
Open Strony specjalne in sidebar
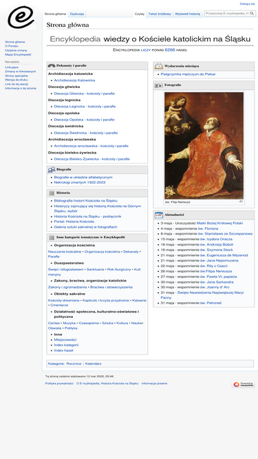click(17, 76)
